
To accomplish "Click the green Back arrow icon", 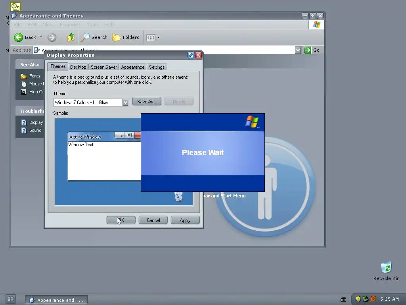I will point(18,37).
